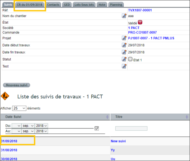Open the Au year dropdown
The width and height of the screenshot is (190, 161).
[x=41, y=131]
